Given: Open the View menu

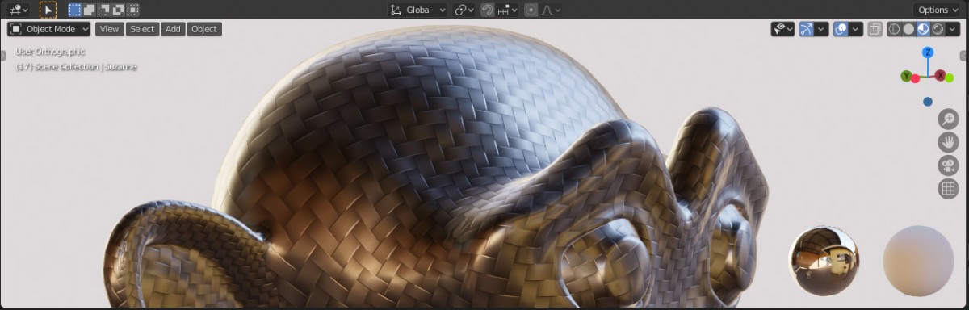Looking at the screenshot, I should [x=109, y=29].
